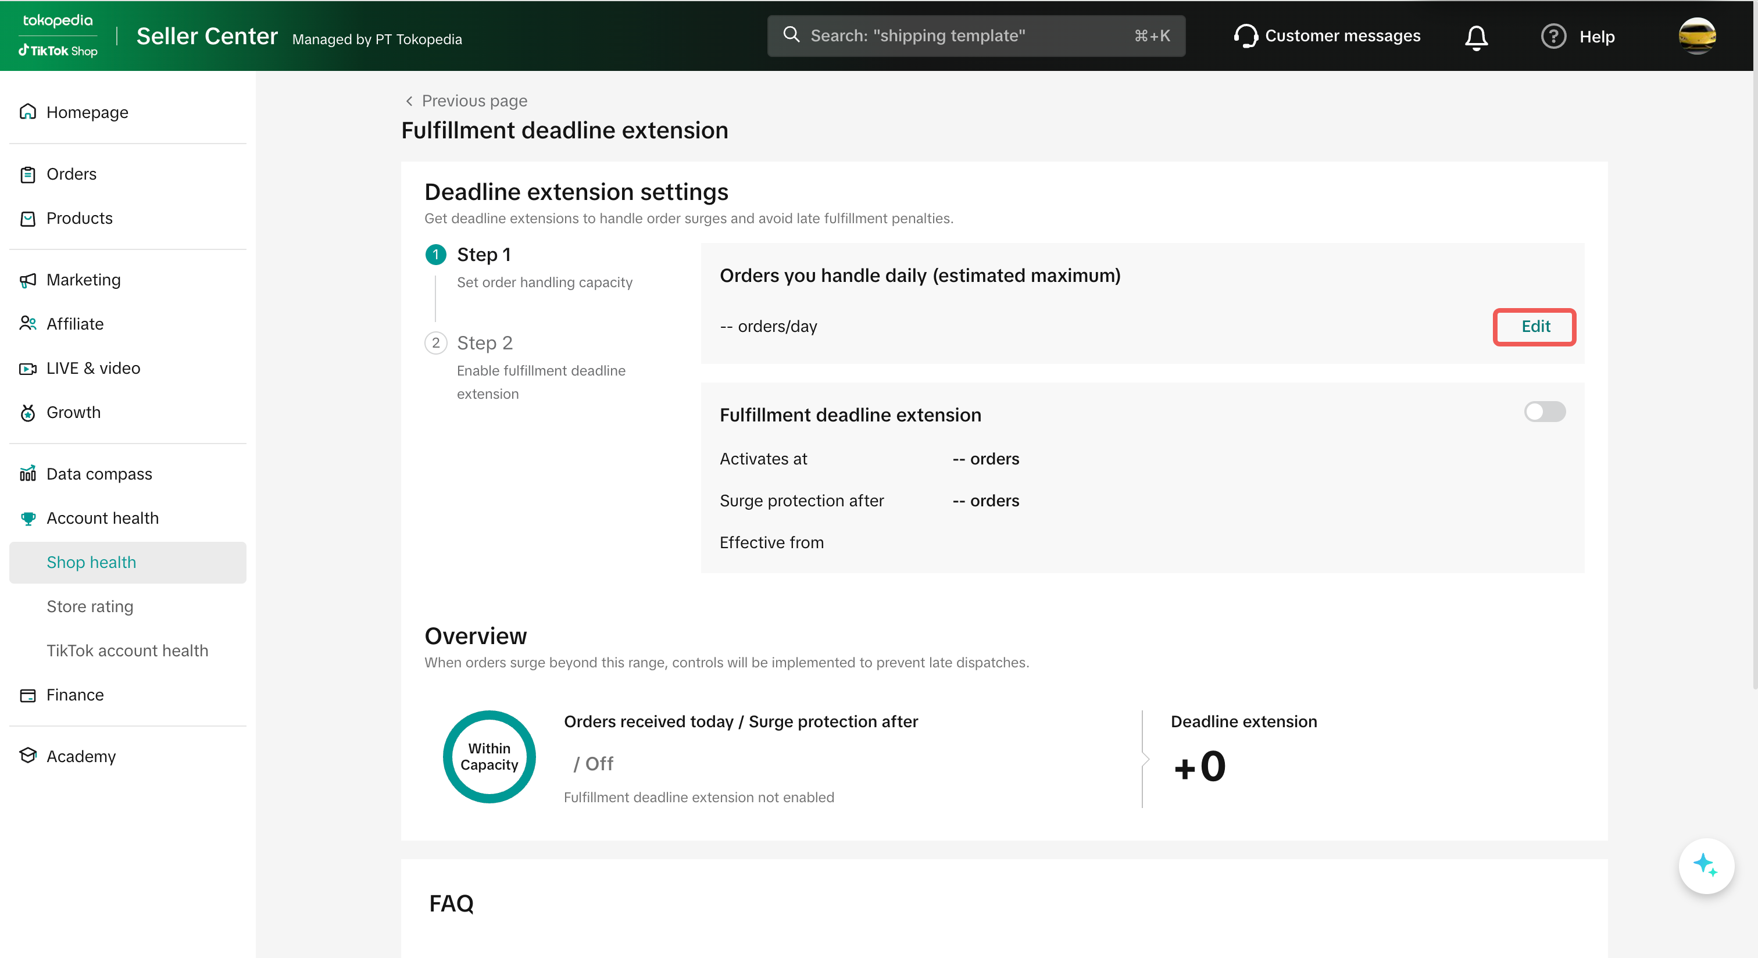Viewport: 1758px width, 958px height.
Task: Click the LIVE & video camera icon
Action: [28, 369]
